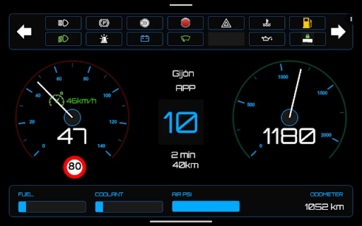Toggle the green low beam headlight indicator
Viewport: 362px width, 226px height.
(63, 39)
